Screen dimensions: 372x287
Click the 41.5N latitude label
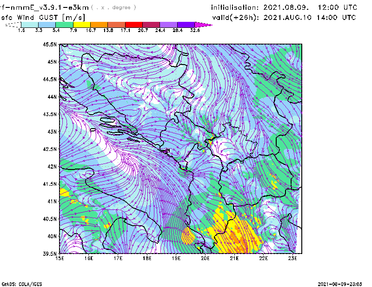click(50, 184)
